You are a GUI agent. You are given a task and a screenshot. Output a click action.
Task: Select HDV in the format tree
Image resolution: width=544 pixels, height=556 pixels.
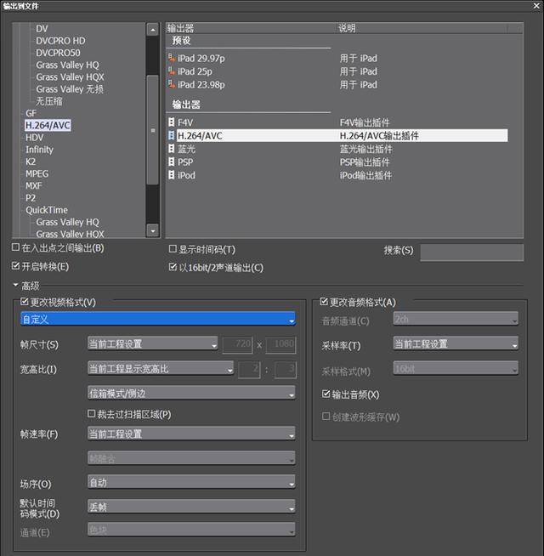pos(34,137)
